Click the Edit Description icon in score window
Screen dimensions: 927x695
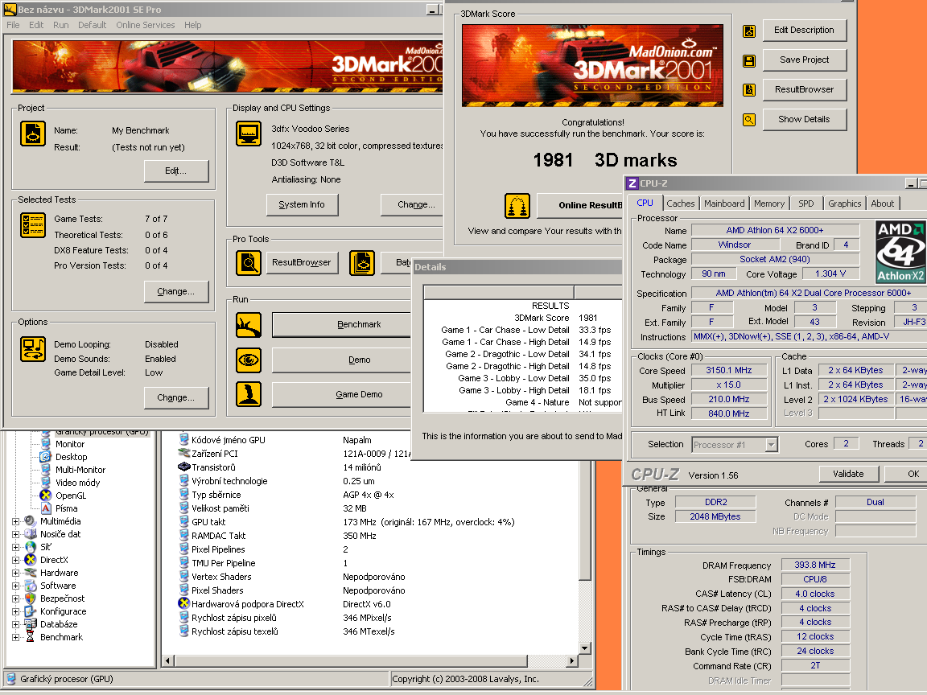(749, 31)
